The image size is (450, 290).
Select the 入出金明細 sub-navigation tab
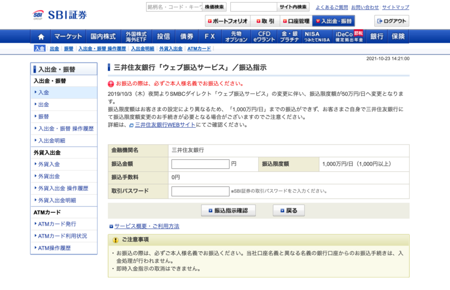(x=142, y=49)
